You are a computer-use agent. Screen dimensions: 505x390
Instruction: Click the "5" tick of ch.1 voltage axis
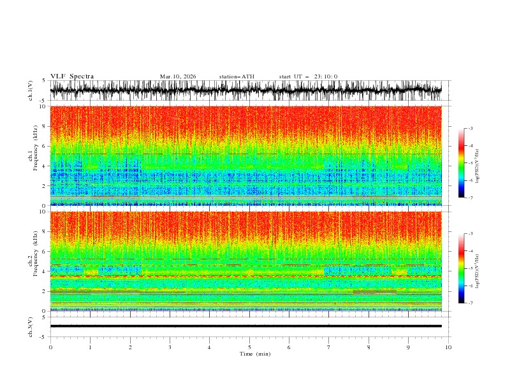coord(45,80)
